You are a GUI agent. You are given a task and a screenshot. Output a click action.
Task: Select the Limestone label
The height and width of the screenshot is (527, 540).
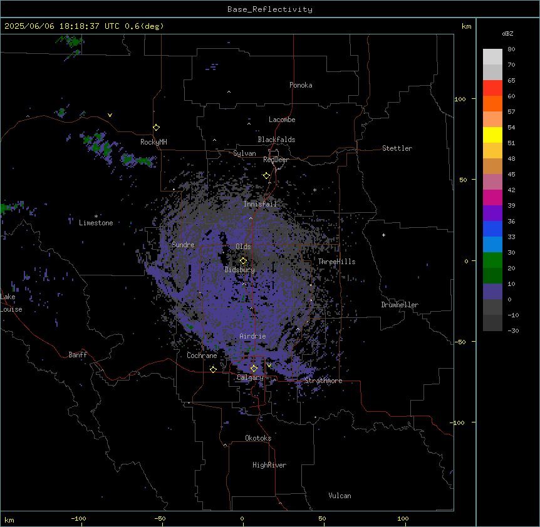[96, 223]
